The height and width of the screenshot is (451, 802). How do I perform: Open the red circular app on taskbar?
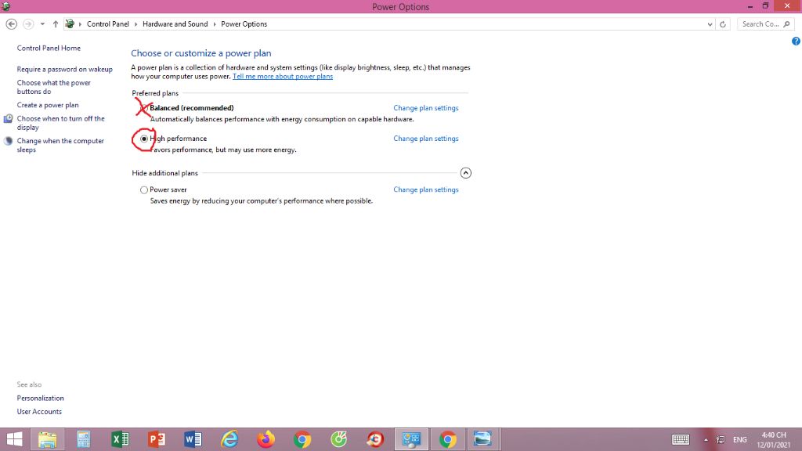(375, 439)
